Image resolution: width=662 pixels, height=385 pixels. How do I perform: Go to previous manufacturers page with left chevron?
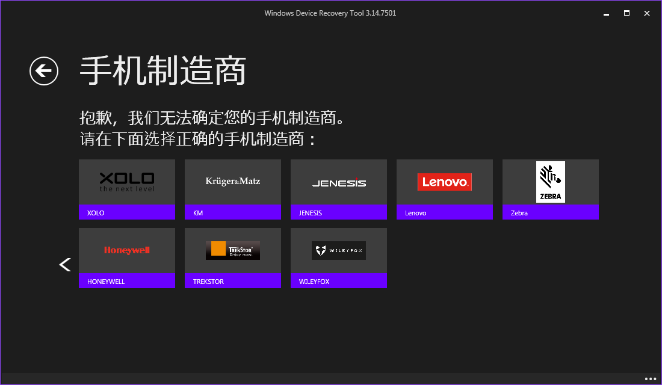(65, 264)
